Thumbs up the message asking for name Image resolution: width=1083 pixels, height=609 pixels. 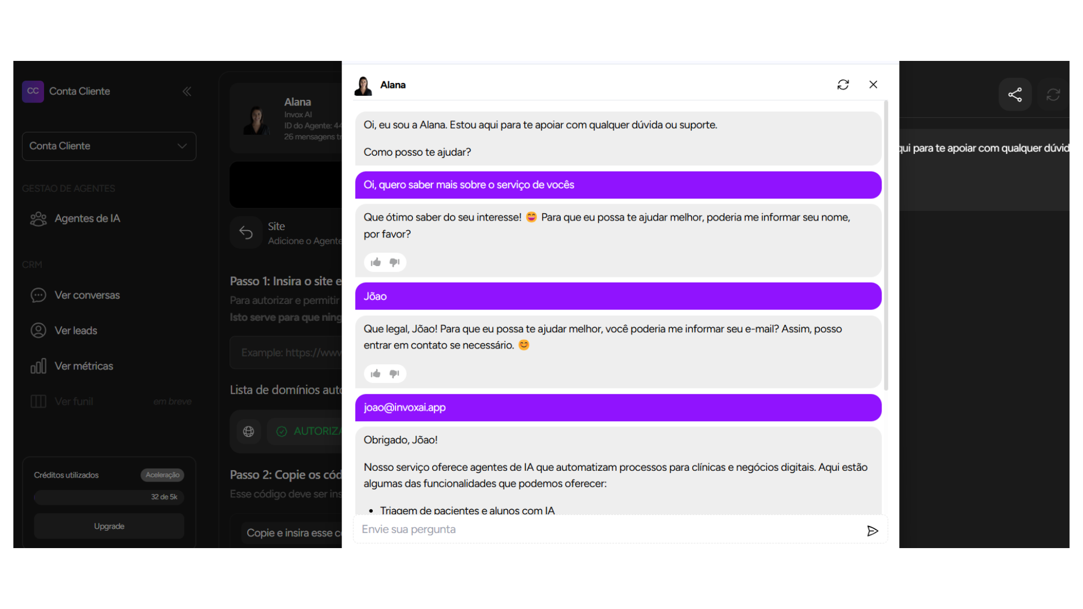(x=376, y=262)
